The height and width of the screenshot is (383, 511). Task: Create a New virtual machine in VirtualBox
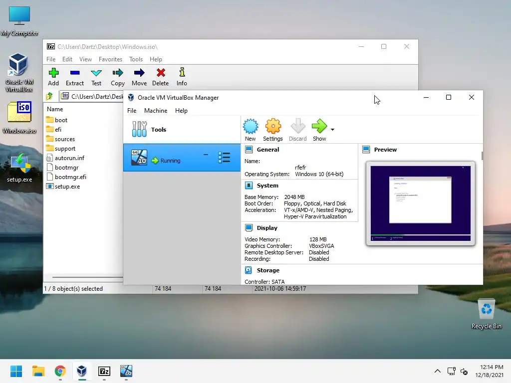pyautogui.click(x=251, y=130)
